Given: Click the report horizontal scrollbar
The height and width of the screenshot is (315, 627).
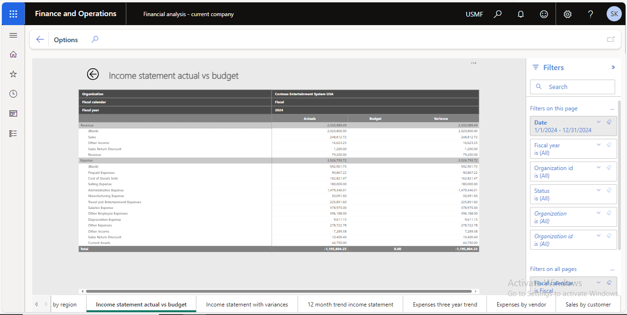Looking at the screenshot, I should [x=279, y=291].
